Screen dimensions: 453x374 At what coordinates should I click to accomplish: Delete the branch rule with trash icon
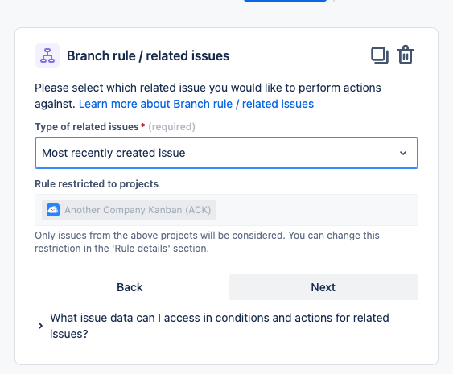pos(406,55)
